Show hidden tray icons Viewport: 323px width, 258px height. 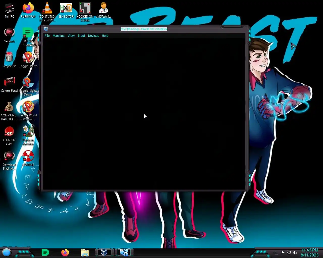coord(275,253)
